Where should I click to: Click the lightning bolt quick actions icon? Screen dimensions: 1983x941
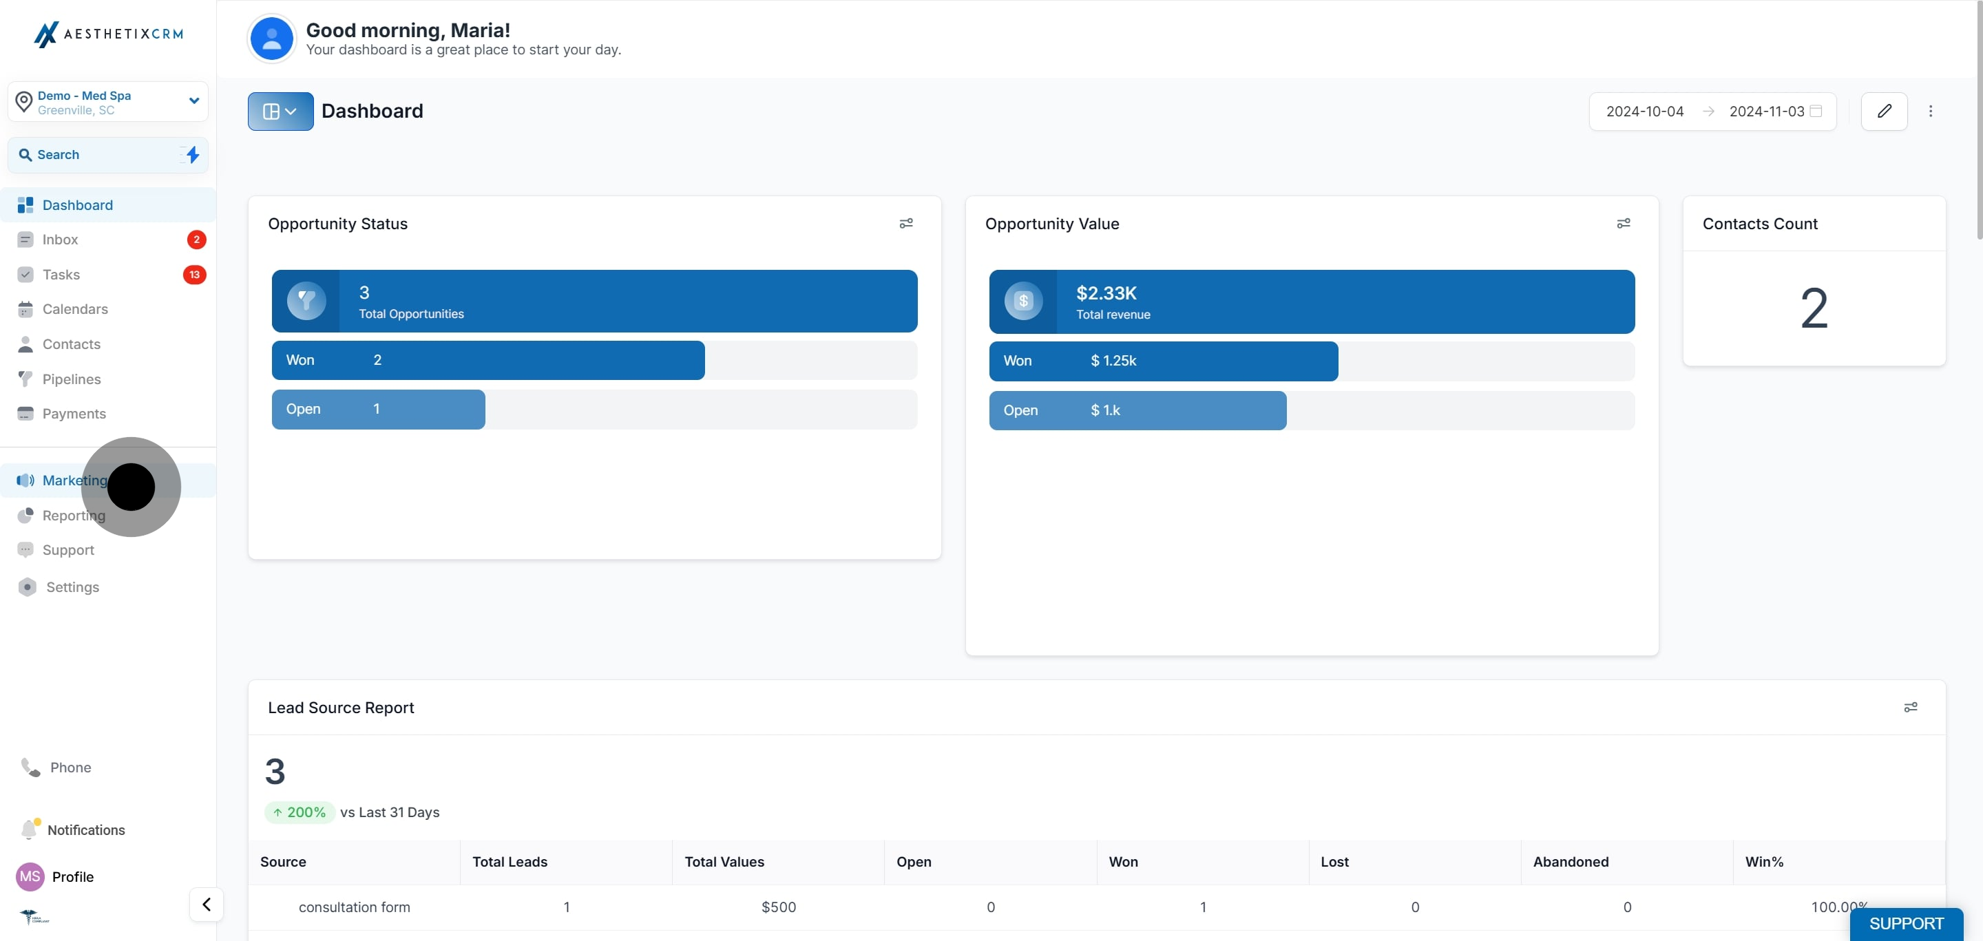tap(193, 155)
